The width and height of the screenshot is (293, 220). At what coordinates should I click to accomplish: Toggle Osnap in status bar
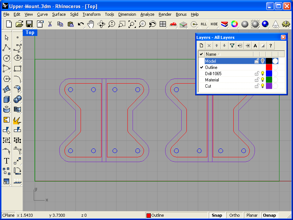pos(270,215)
